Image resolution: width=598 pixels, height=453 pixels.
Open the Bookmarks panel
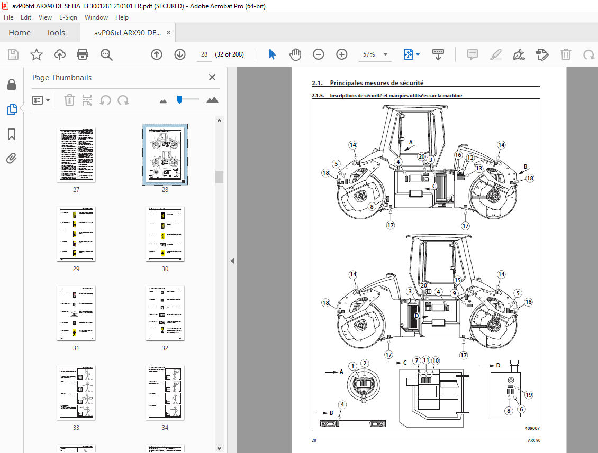click(x=12, y=134)
